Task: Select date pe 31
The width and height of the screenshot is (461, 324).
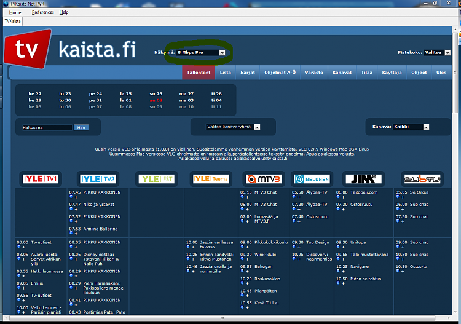Action: (x=95, y=100)
